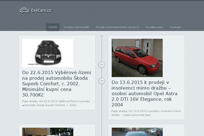
Task: Click the Škoda Superb black car thumbnail
Action: pyautogui.click(x=48, y=53)
